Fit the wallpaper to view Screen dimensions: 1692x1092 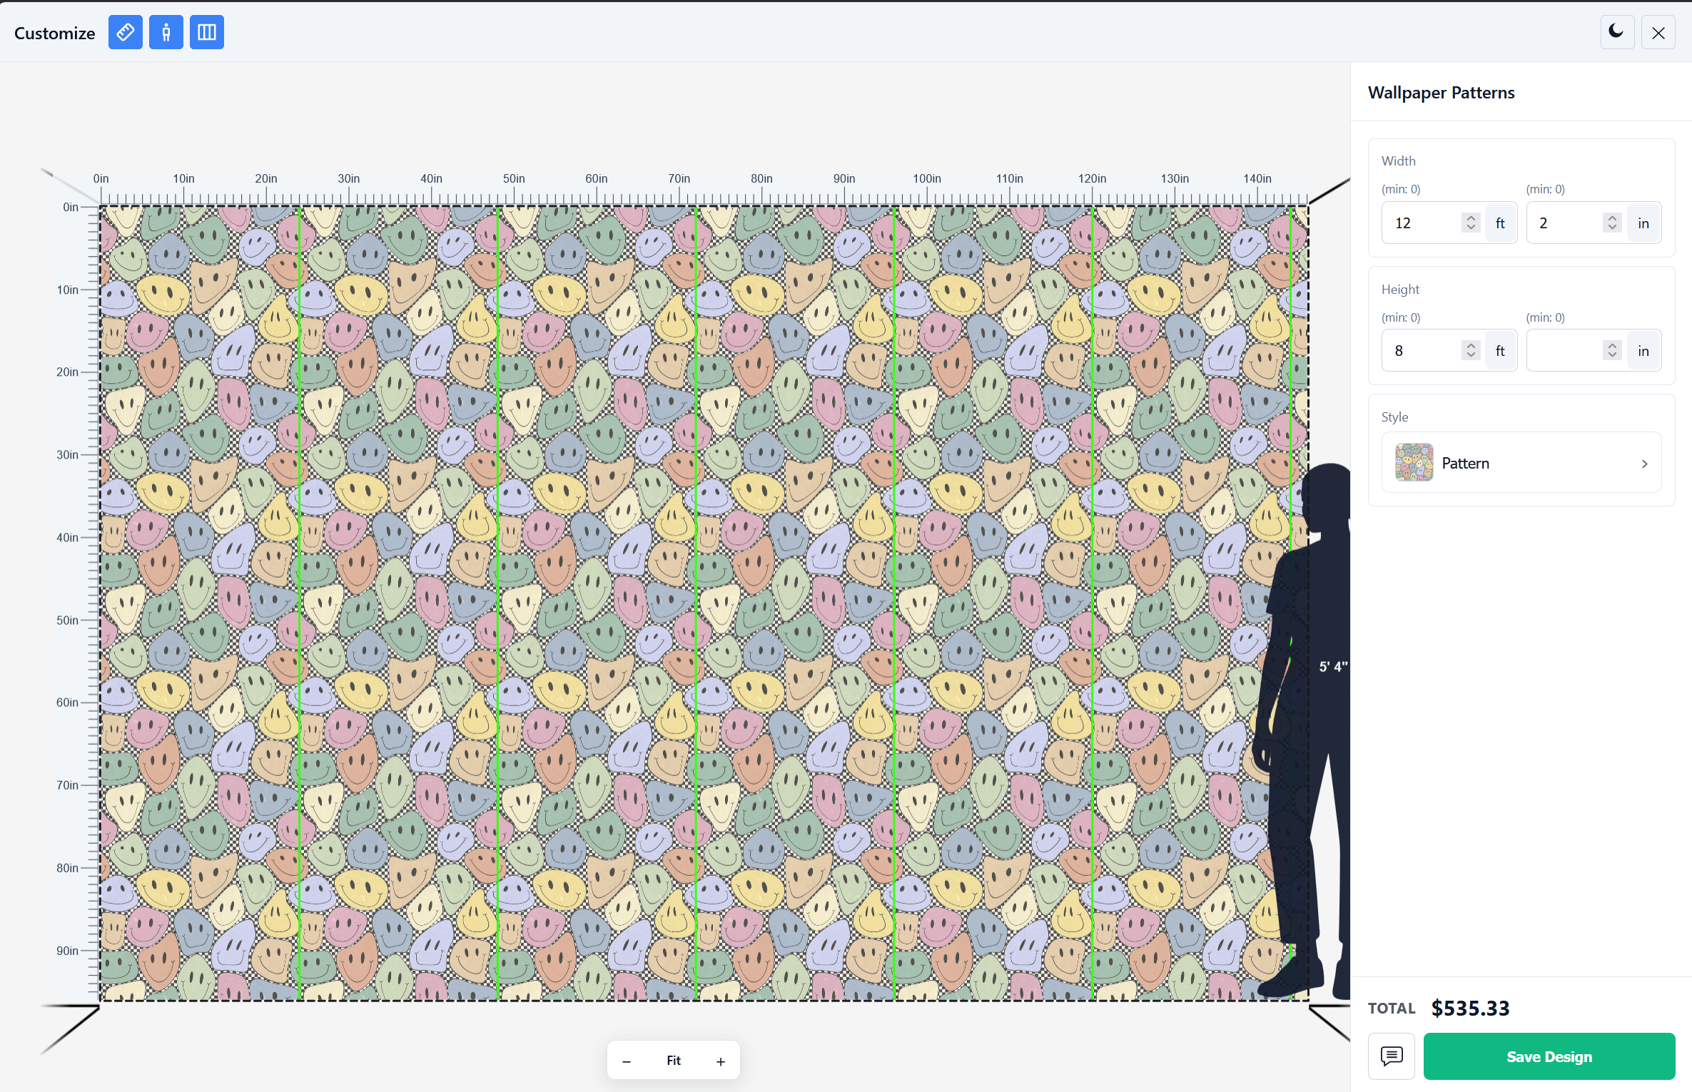tap(674, 1061)
